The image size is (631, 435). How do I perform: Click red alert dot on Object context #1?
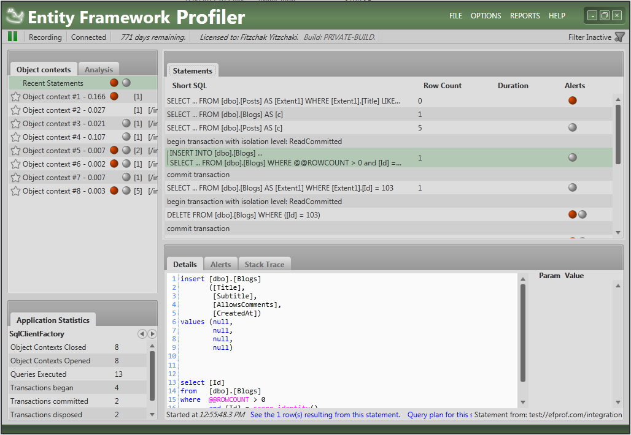114,96
